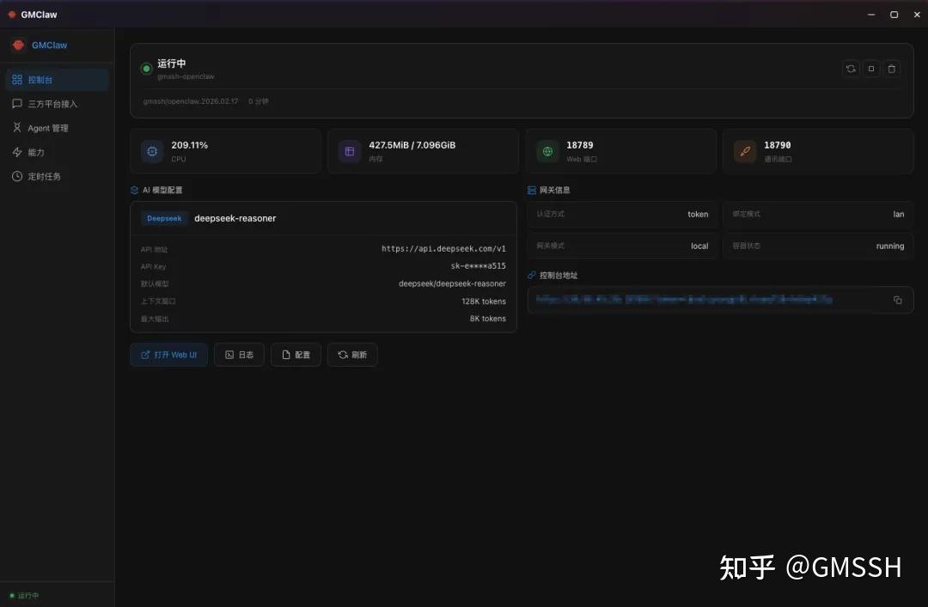
Task: Close the GMClaw window
Action: pyautogui.click(x=917, y=15)
